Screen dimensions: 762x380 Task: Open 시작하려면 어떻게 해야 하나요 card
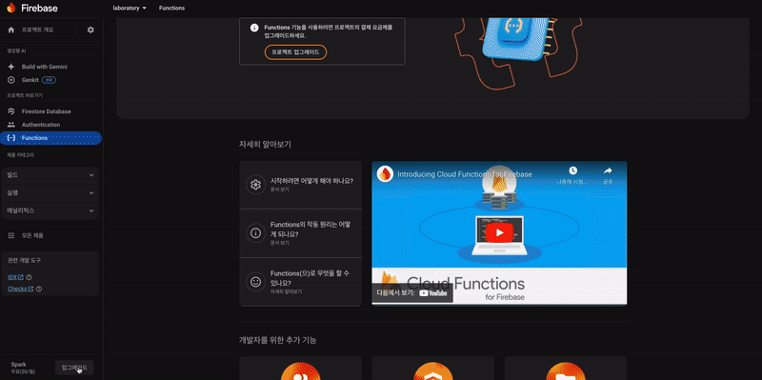(300, 185)
